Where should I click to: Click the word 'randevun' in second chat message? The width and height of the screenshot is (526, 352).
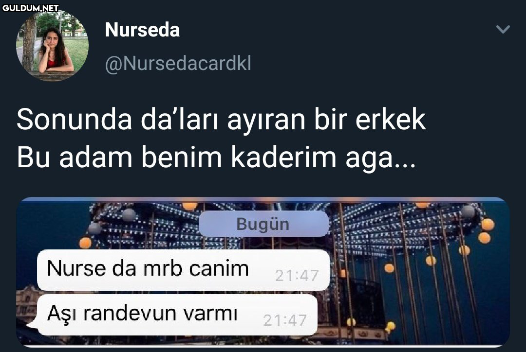pos(130,314)
